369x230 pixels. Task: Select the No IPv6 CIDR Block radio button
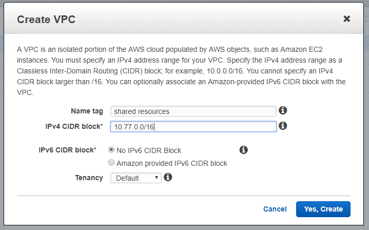click(111, 150)
